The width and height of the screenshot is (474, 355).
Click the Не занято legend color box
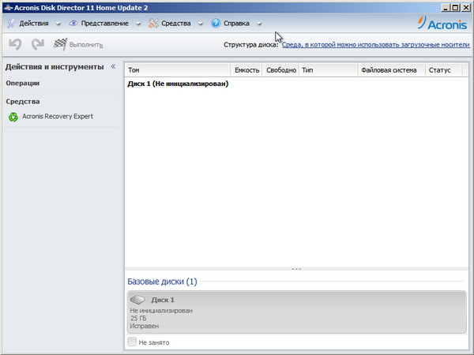pos(132,342)
